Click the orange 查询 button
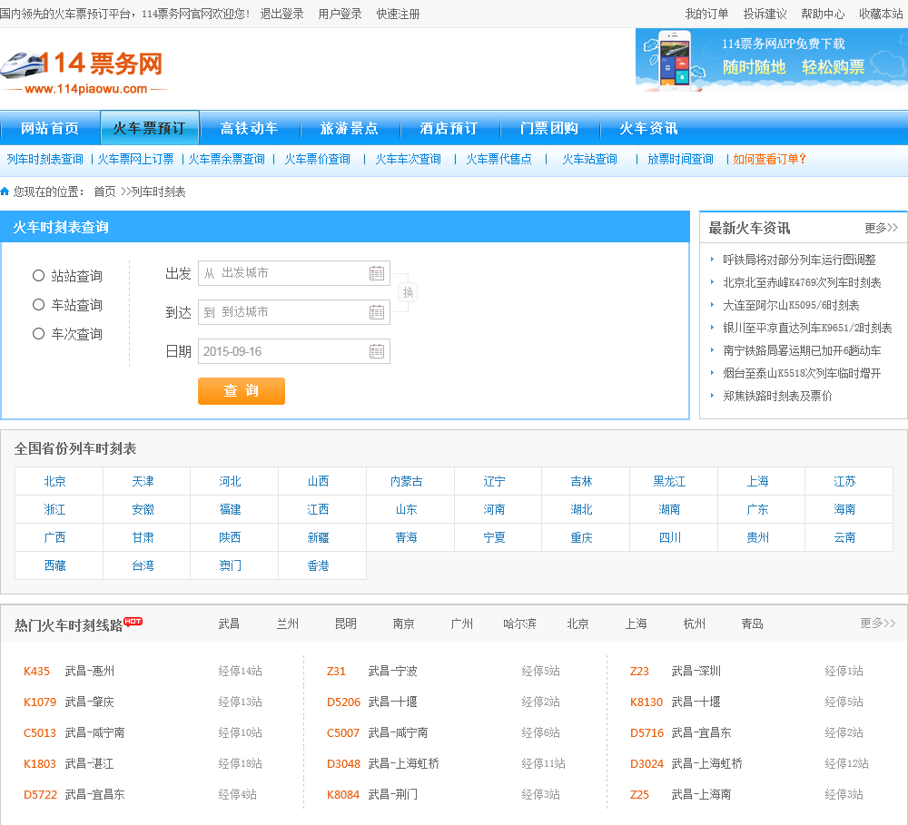 click(x=242, y=391)
